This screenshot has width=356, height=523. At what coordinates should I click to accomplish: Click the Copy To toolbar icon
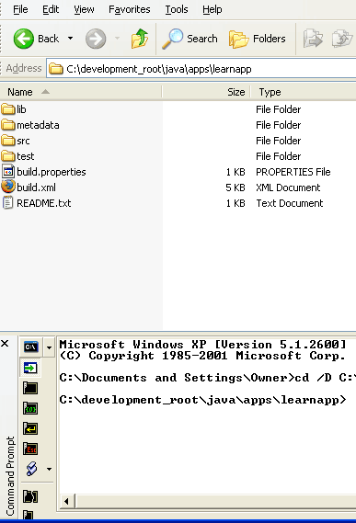tap(342, 39)
